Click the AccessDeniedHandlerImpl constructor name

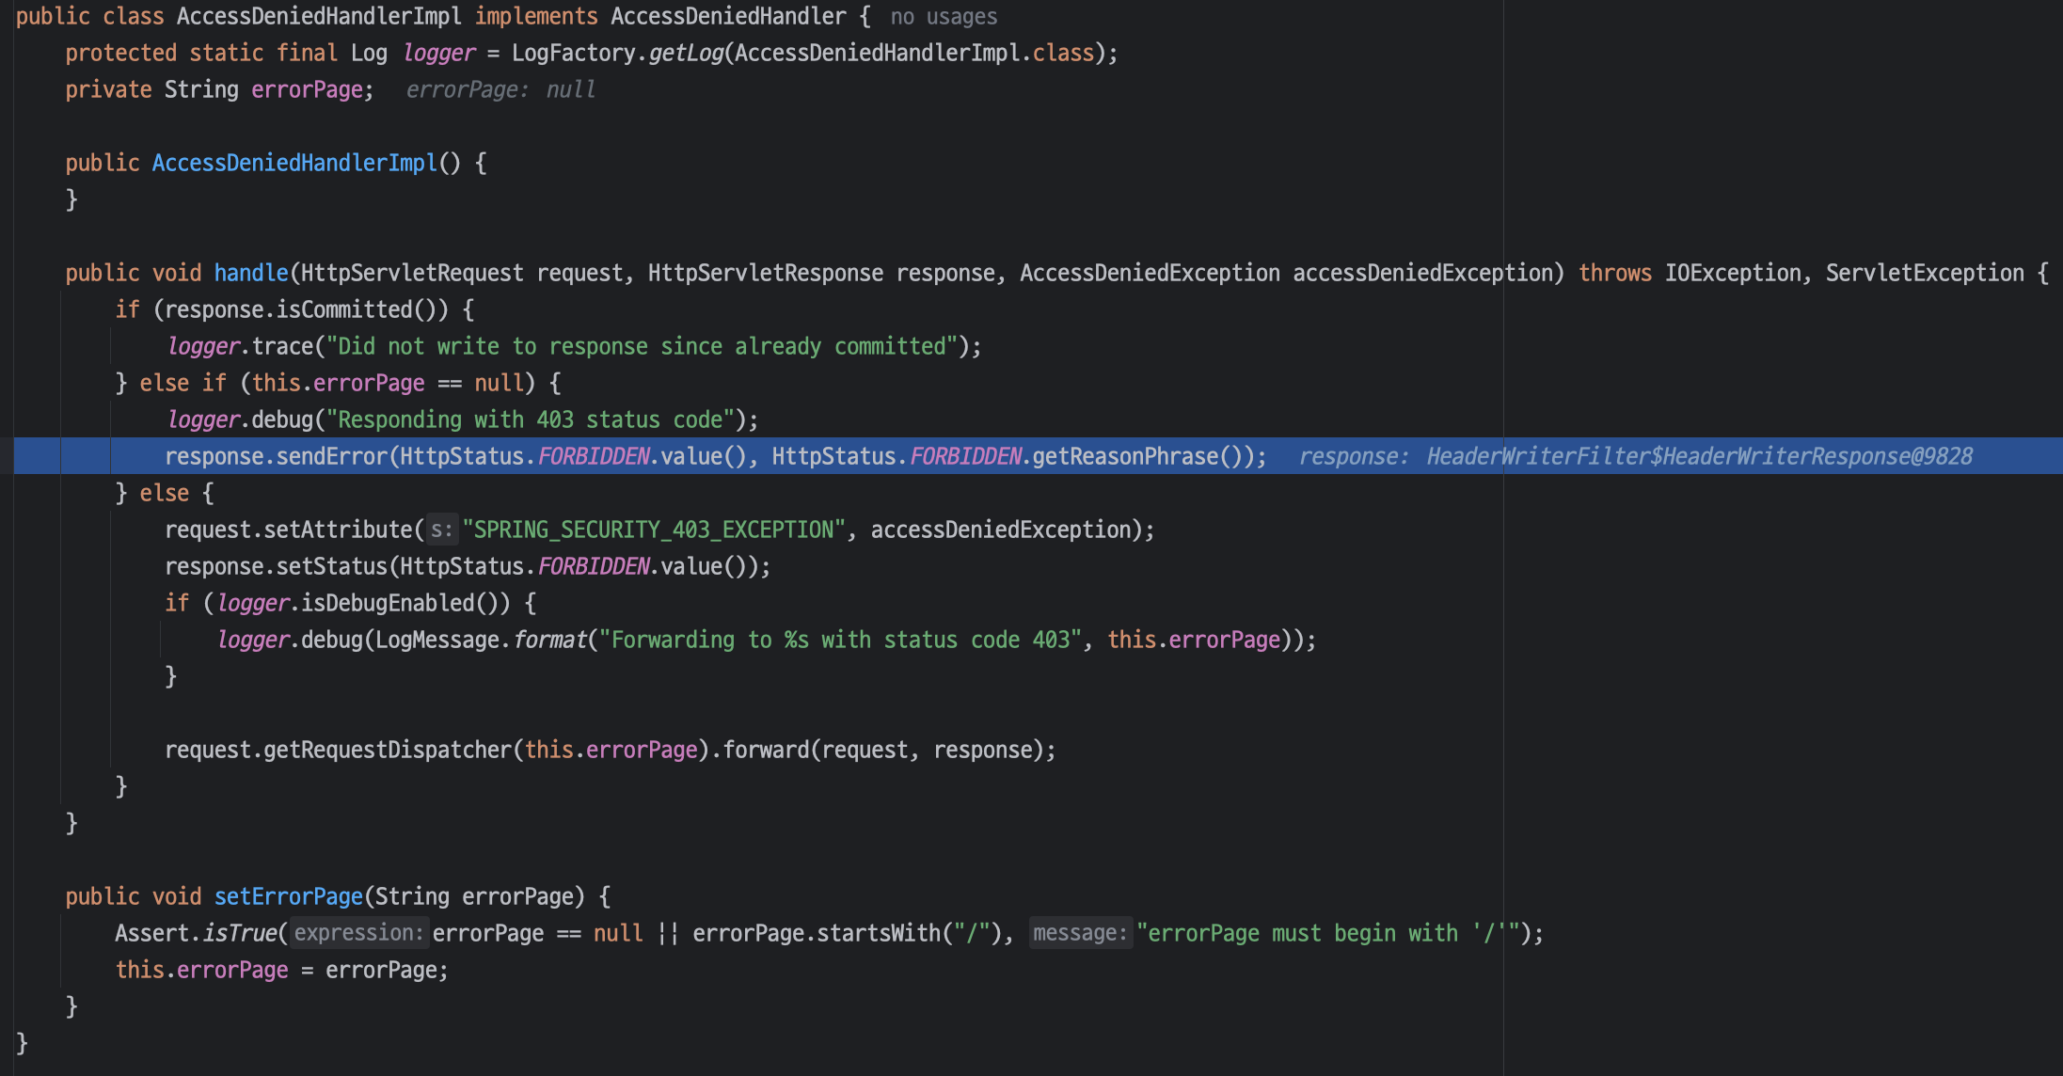294,164
